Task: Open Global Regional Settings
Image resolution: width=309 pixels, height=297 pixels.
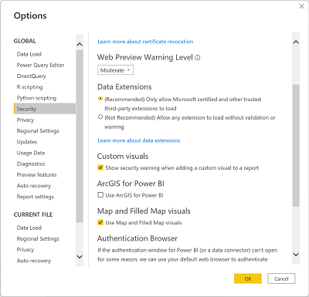Action: pos(38,131)
